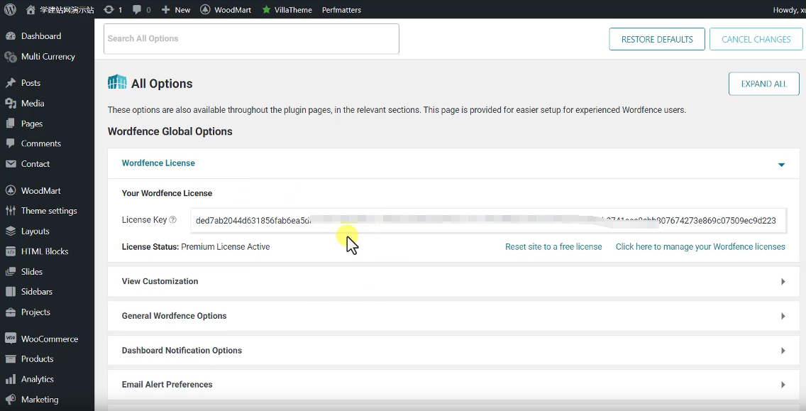Click the CANCEL CHANGES button

tap(756, 39)
